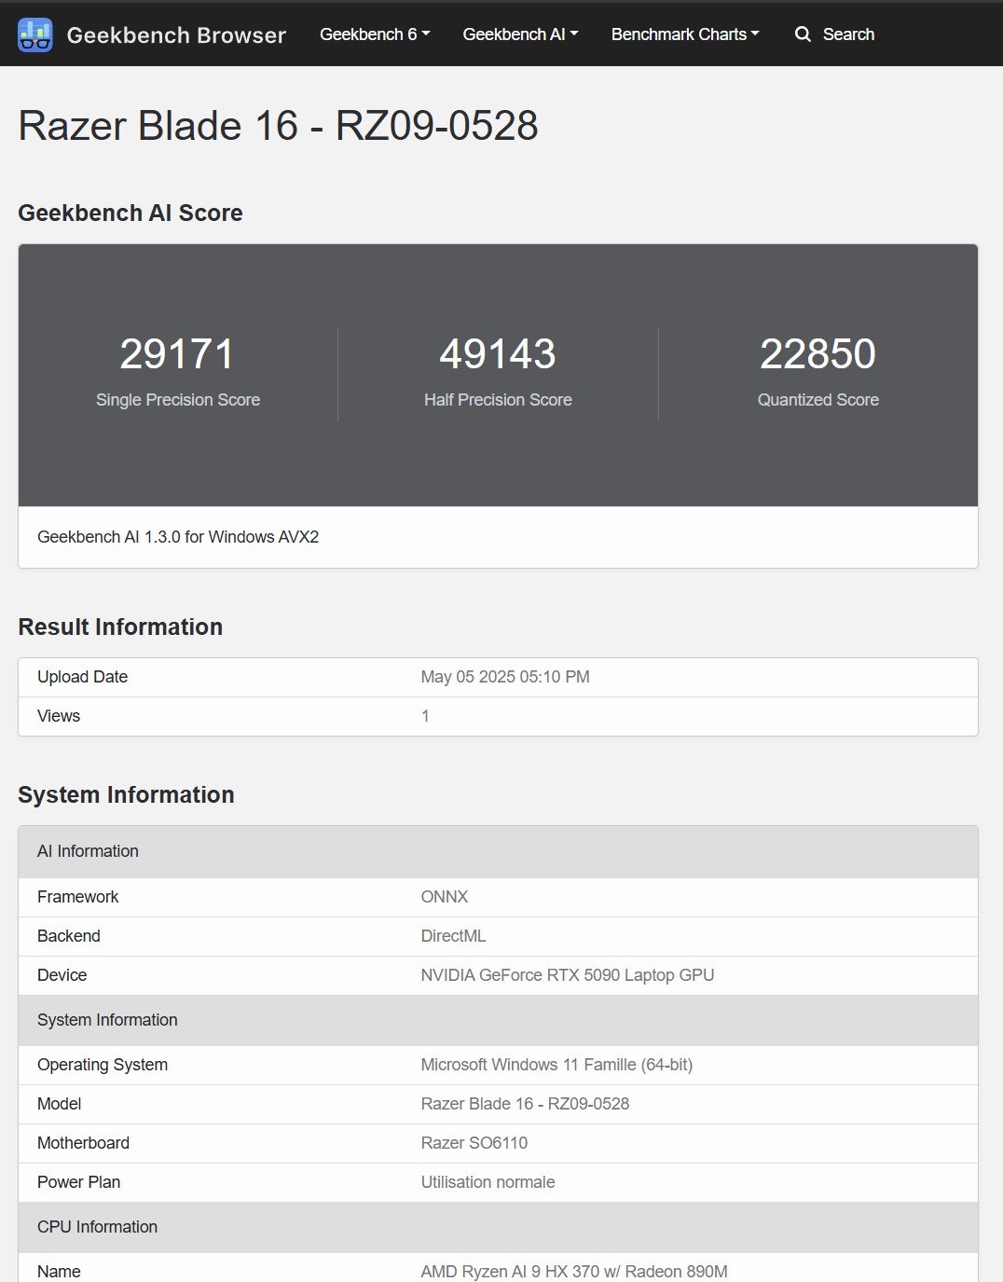Expand the Geekbench AI dropdown menu
This screenshot has width=1003, height=1282.
click(520, 34)
